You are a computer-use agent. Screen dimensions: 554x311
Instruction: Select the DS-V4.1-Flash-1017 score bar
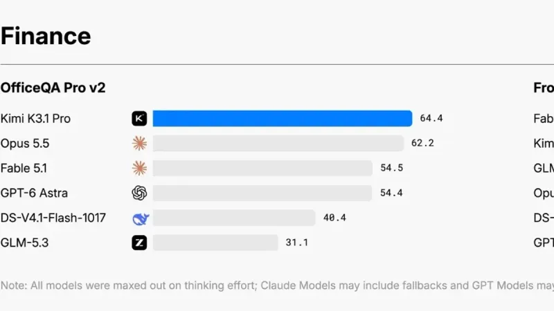pos(234,218)
